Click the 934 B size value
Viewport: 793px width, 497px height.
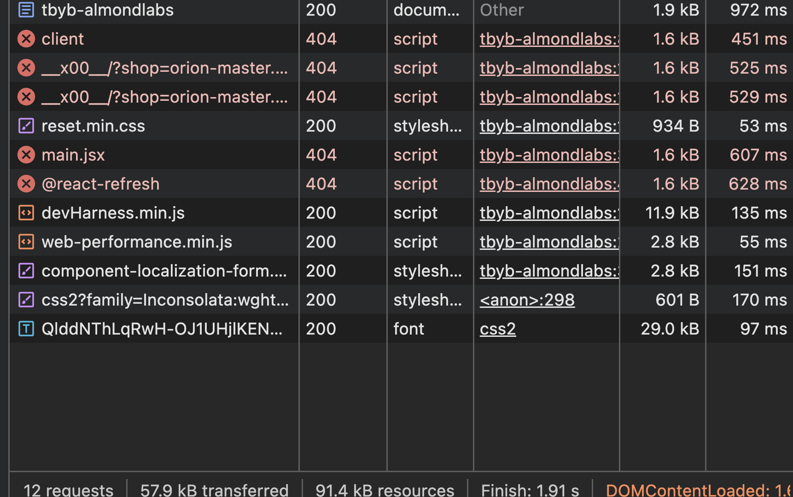click(676, 126)
